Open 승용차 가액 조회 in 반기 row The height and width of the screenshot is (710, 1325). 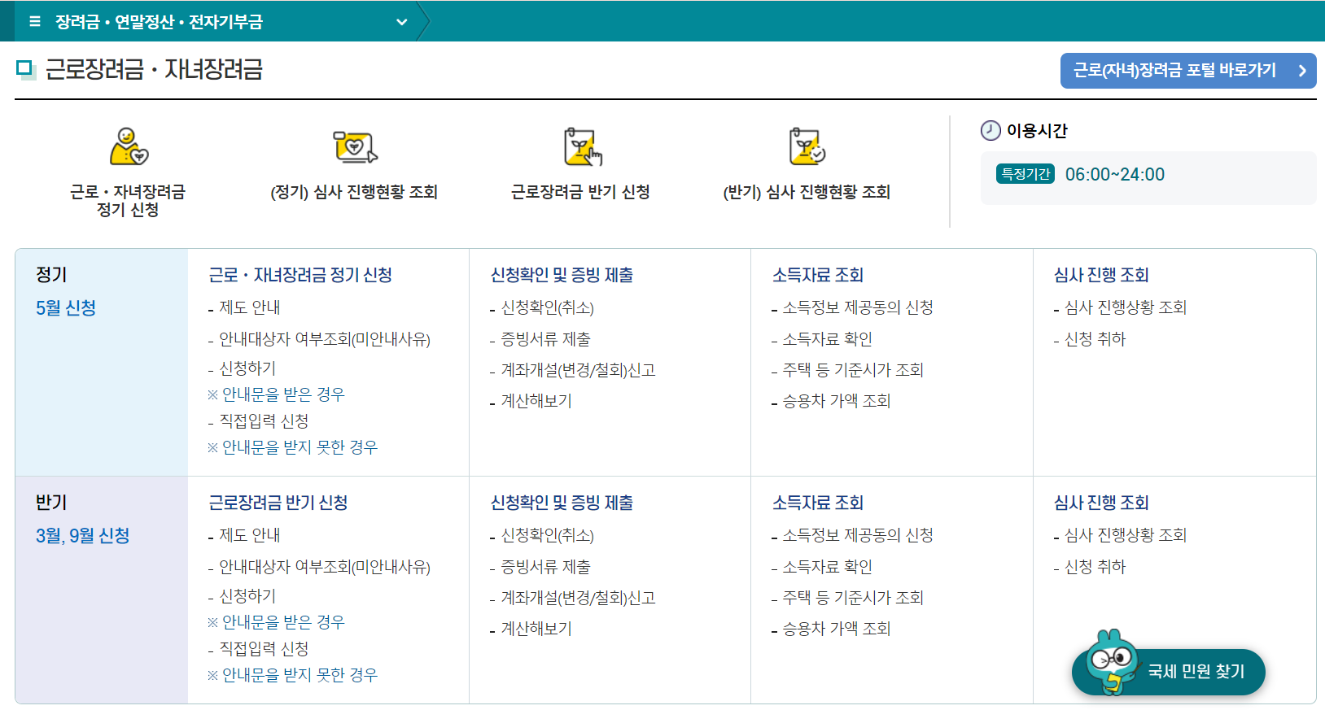coord(837,629)
